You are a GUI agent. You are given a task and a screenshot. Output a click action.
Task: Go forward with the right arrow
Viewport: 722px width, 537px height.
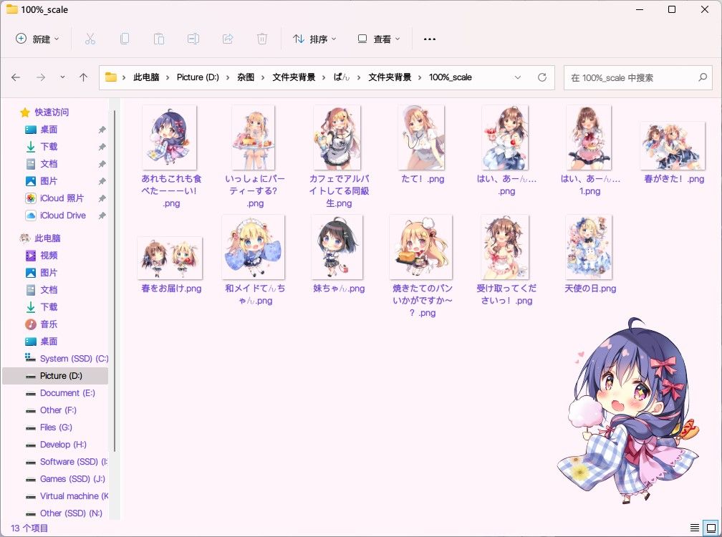pyautogui.click(x=41, y=77)
